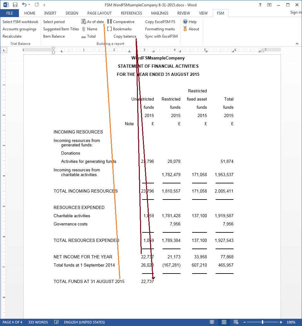Click Item Balance button

54,36
